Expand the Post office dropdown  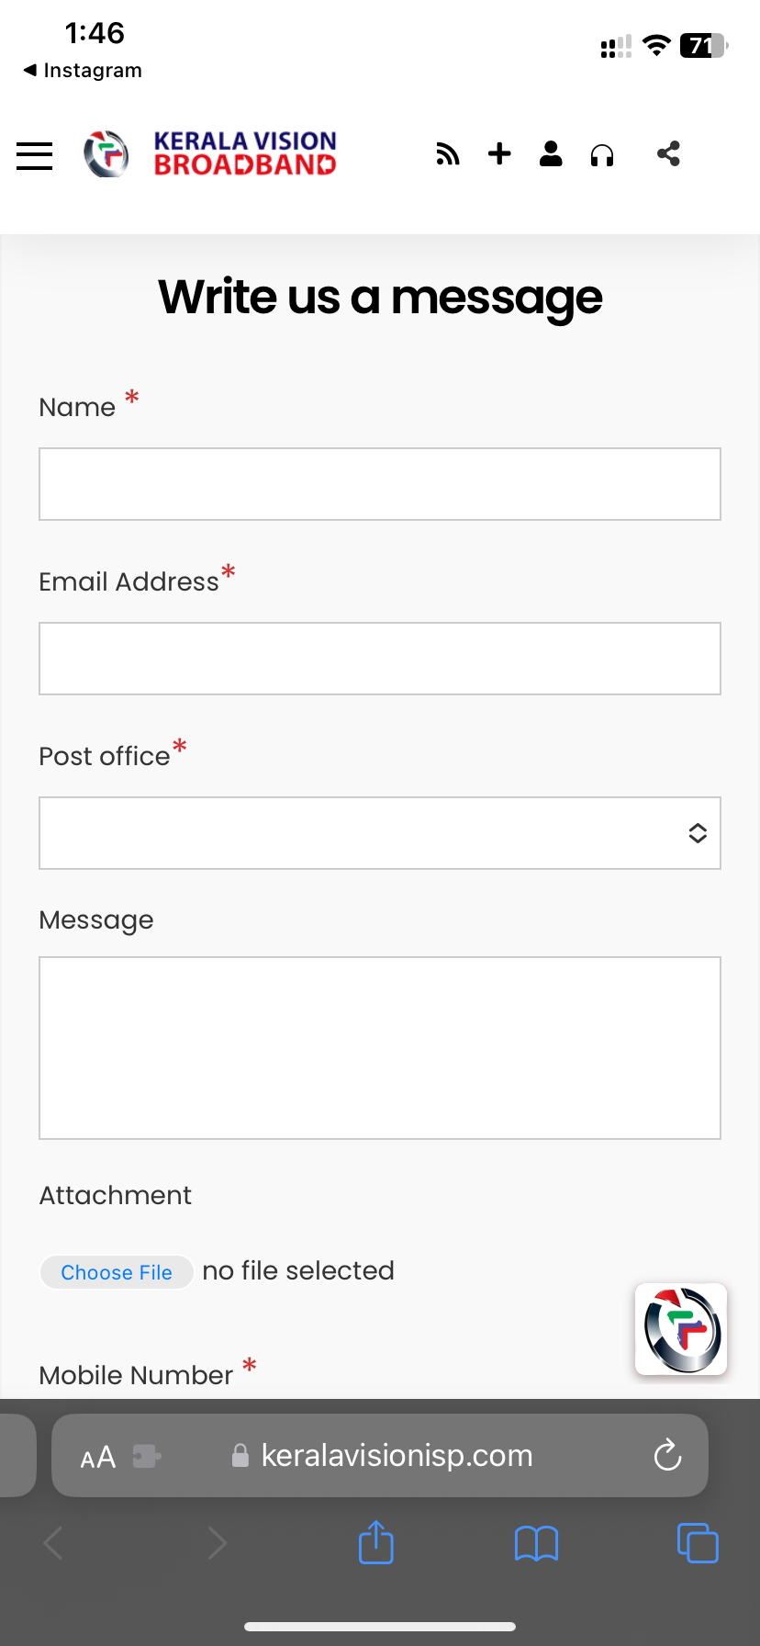tap(380, 833)
